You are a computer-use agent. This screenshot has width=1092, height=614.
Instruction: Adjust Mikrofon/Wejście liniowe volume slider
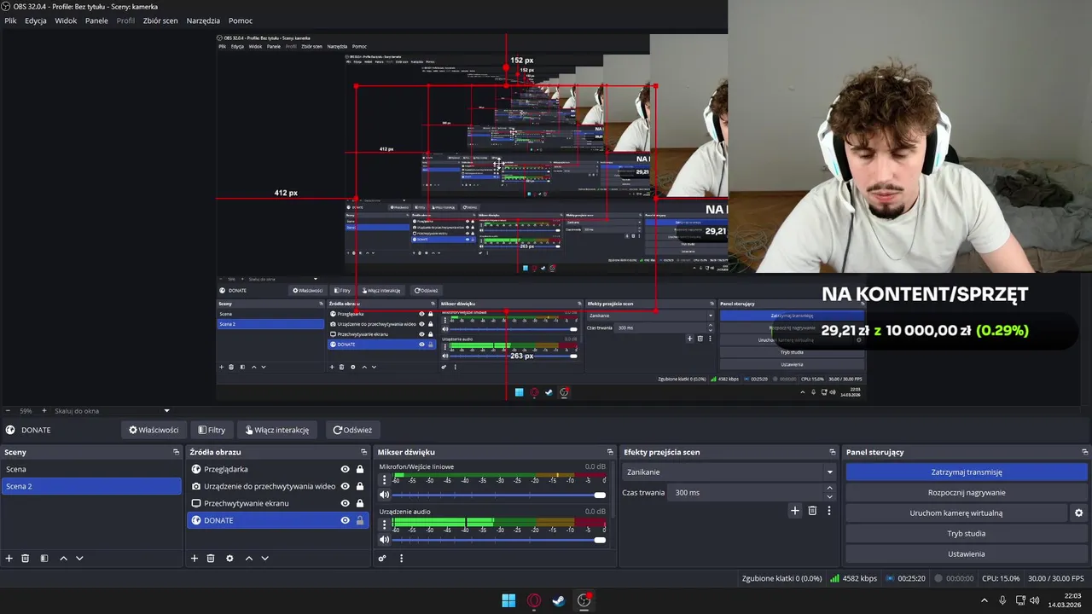499,495
